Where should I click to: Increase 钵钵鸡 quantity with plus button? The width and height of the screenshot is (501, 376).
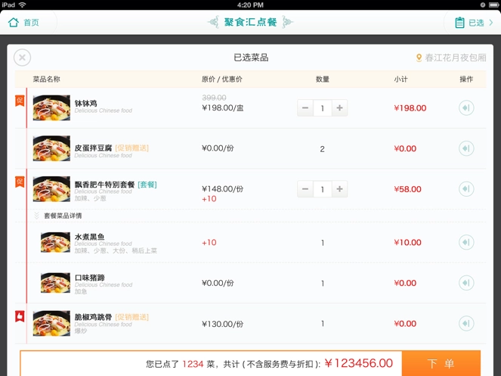(x=339, y=108)
